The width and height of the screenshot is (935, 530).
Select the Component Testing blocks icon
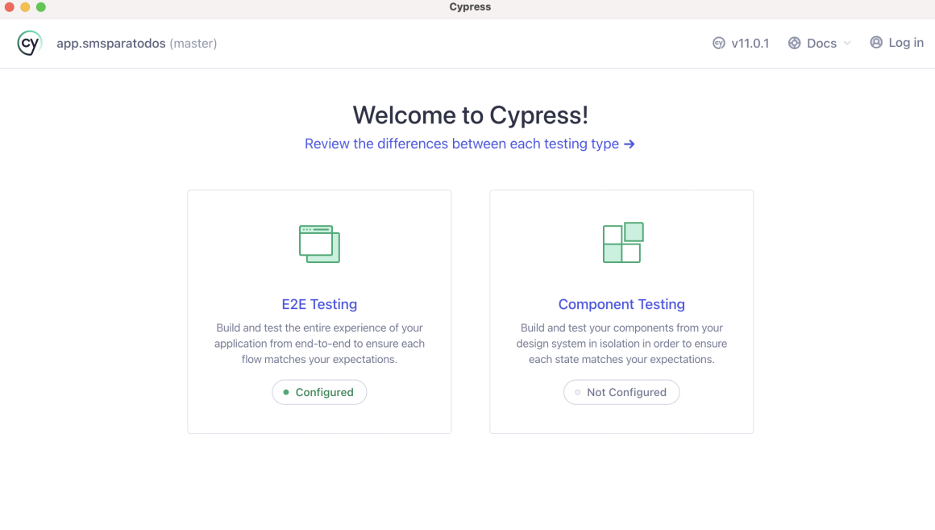621,241
